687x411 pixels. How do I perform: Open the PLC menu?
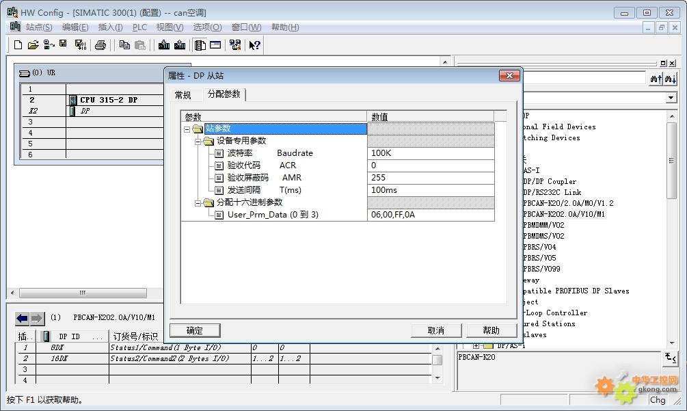[x=139, y=27]
